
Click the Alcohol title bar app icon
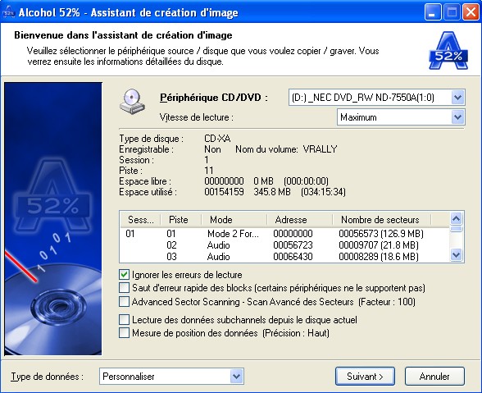coord(9,12)
